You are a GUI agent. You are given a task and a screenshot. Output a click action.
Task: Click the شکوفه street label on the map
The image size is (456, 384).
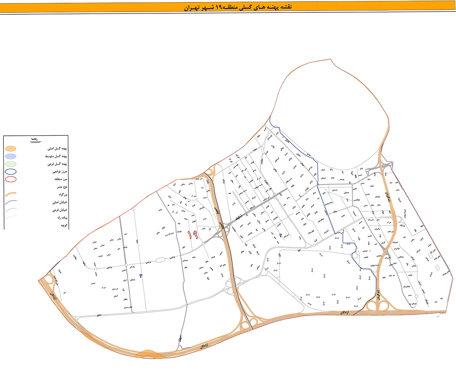point(239,218)
